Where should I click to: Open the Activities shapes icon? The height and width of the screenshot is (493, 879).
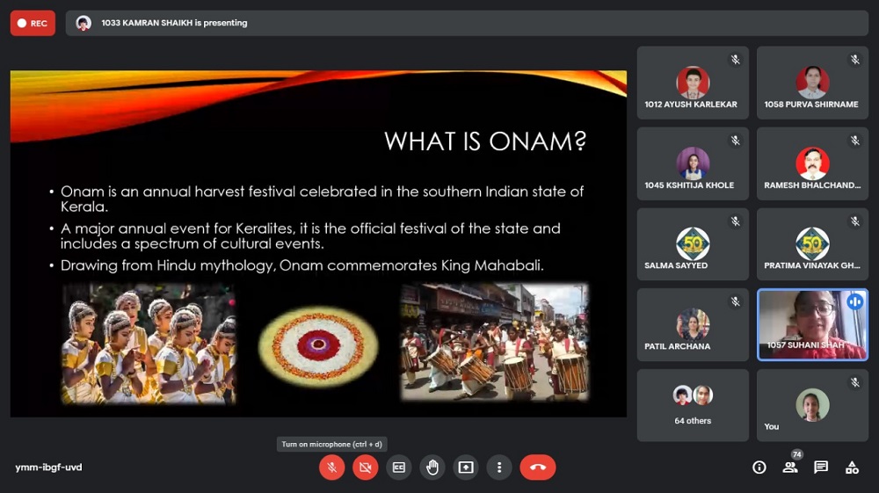(x=852, y=468)
